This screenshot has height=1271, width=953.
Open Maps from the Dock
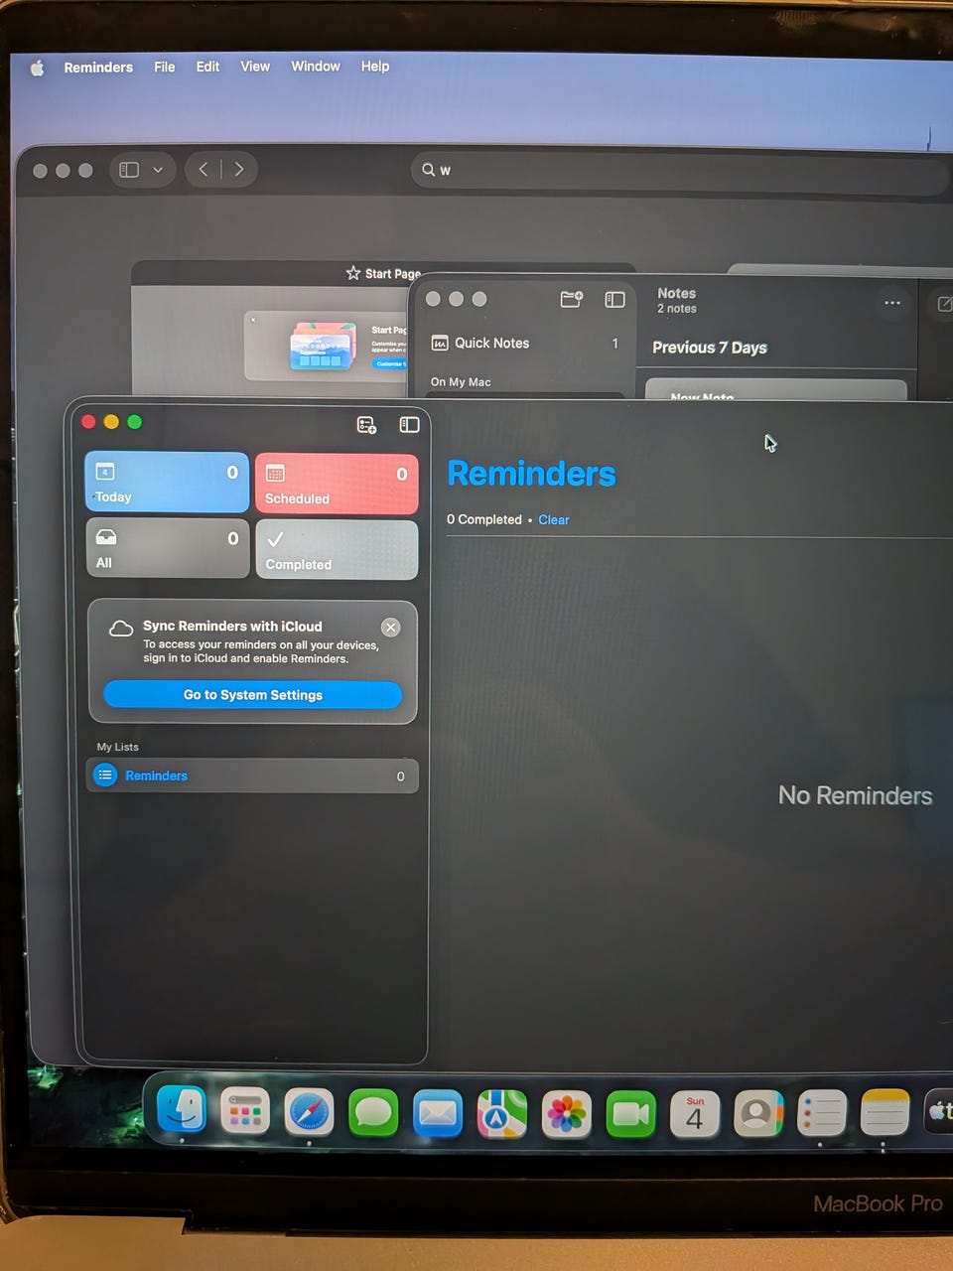(502, 1114)
